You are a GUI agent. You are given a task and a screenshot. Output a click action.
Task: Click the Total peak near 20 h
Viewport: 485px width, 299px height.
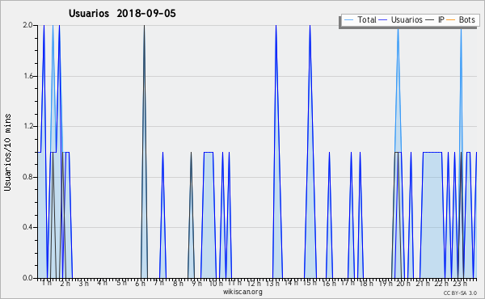coord(398,30)
